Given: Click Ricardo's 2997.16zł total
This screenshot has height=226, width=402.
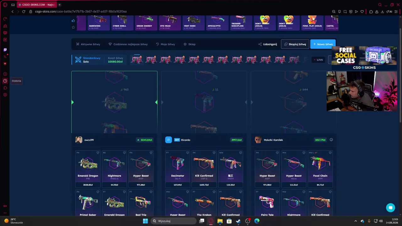Looking at the screenshot, I should point(236,140).
